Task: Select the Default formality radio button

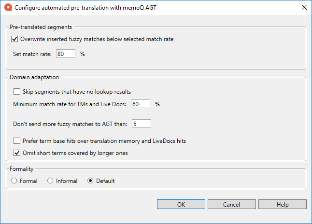Action: (x=90, y=181)
